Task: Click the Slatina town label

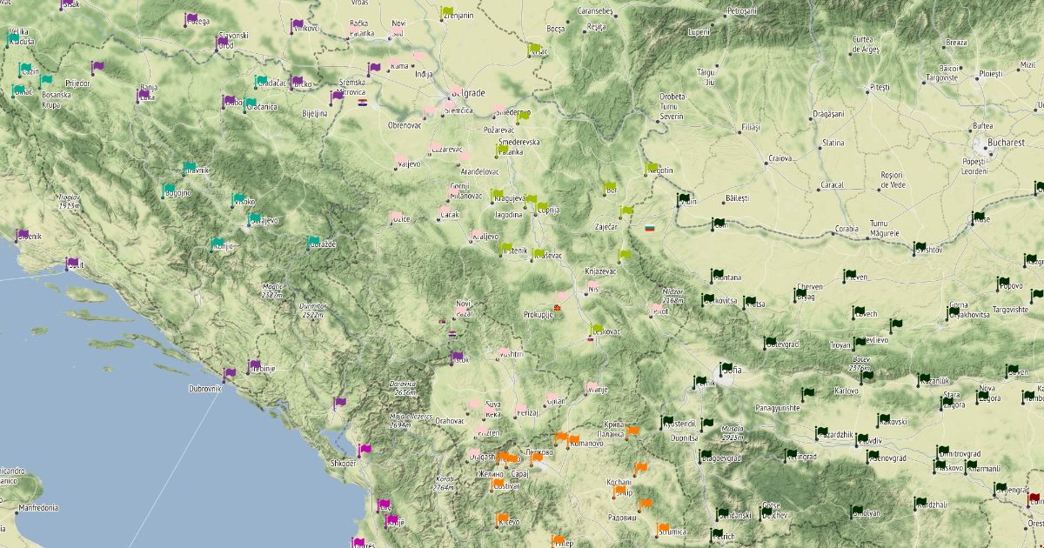Action: pos(833,143)
